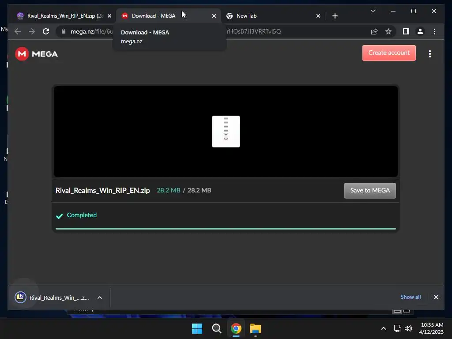Open Windows Start menu

pos(197,328)
